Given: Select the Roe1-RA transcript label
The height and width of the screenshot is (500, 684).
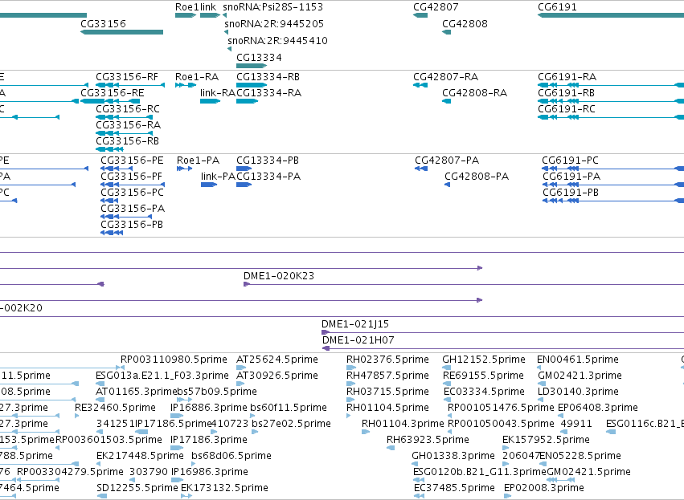Looking at the screenshot, I should point(197,77).
